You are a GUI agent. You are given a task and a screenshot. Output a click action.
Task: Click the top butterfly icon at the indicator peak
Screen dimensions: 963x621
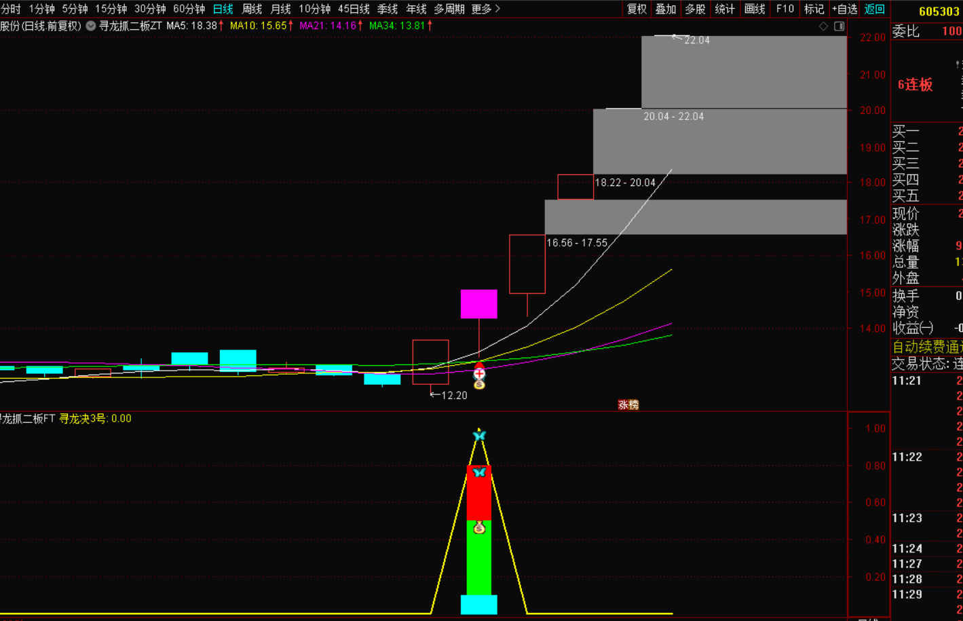click(x=479, y=436)
